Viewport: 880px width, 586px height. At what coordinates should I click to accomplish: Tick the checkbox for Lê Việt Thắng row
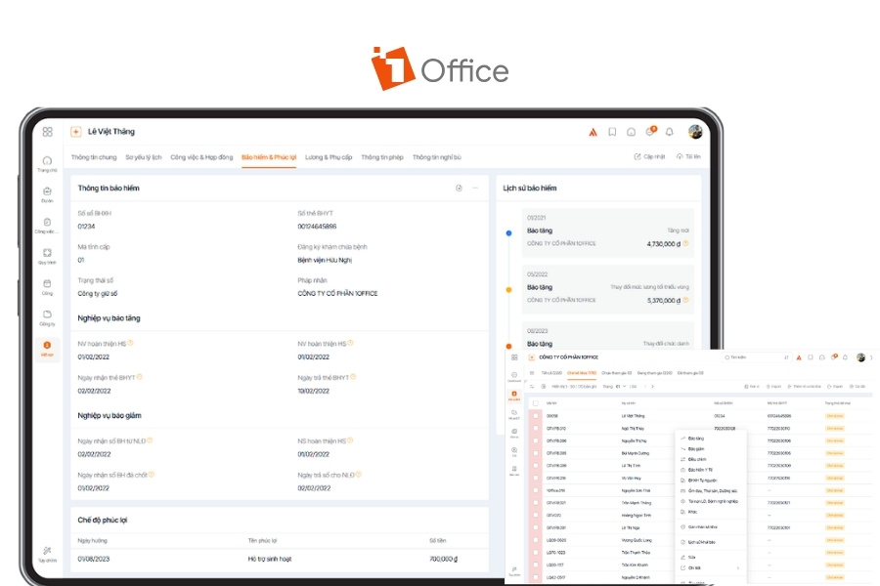(536, 416)
